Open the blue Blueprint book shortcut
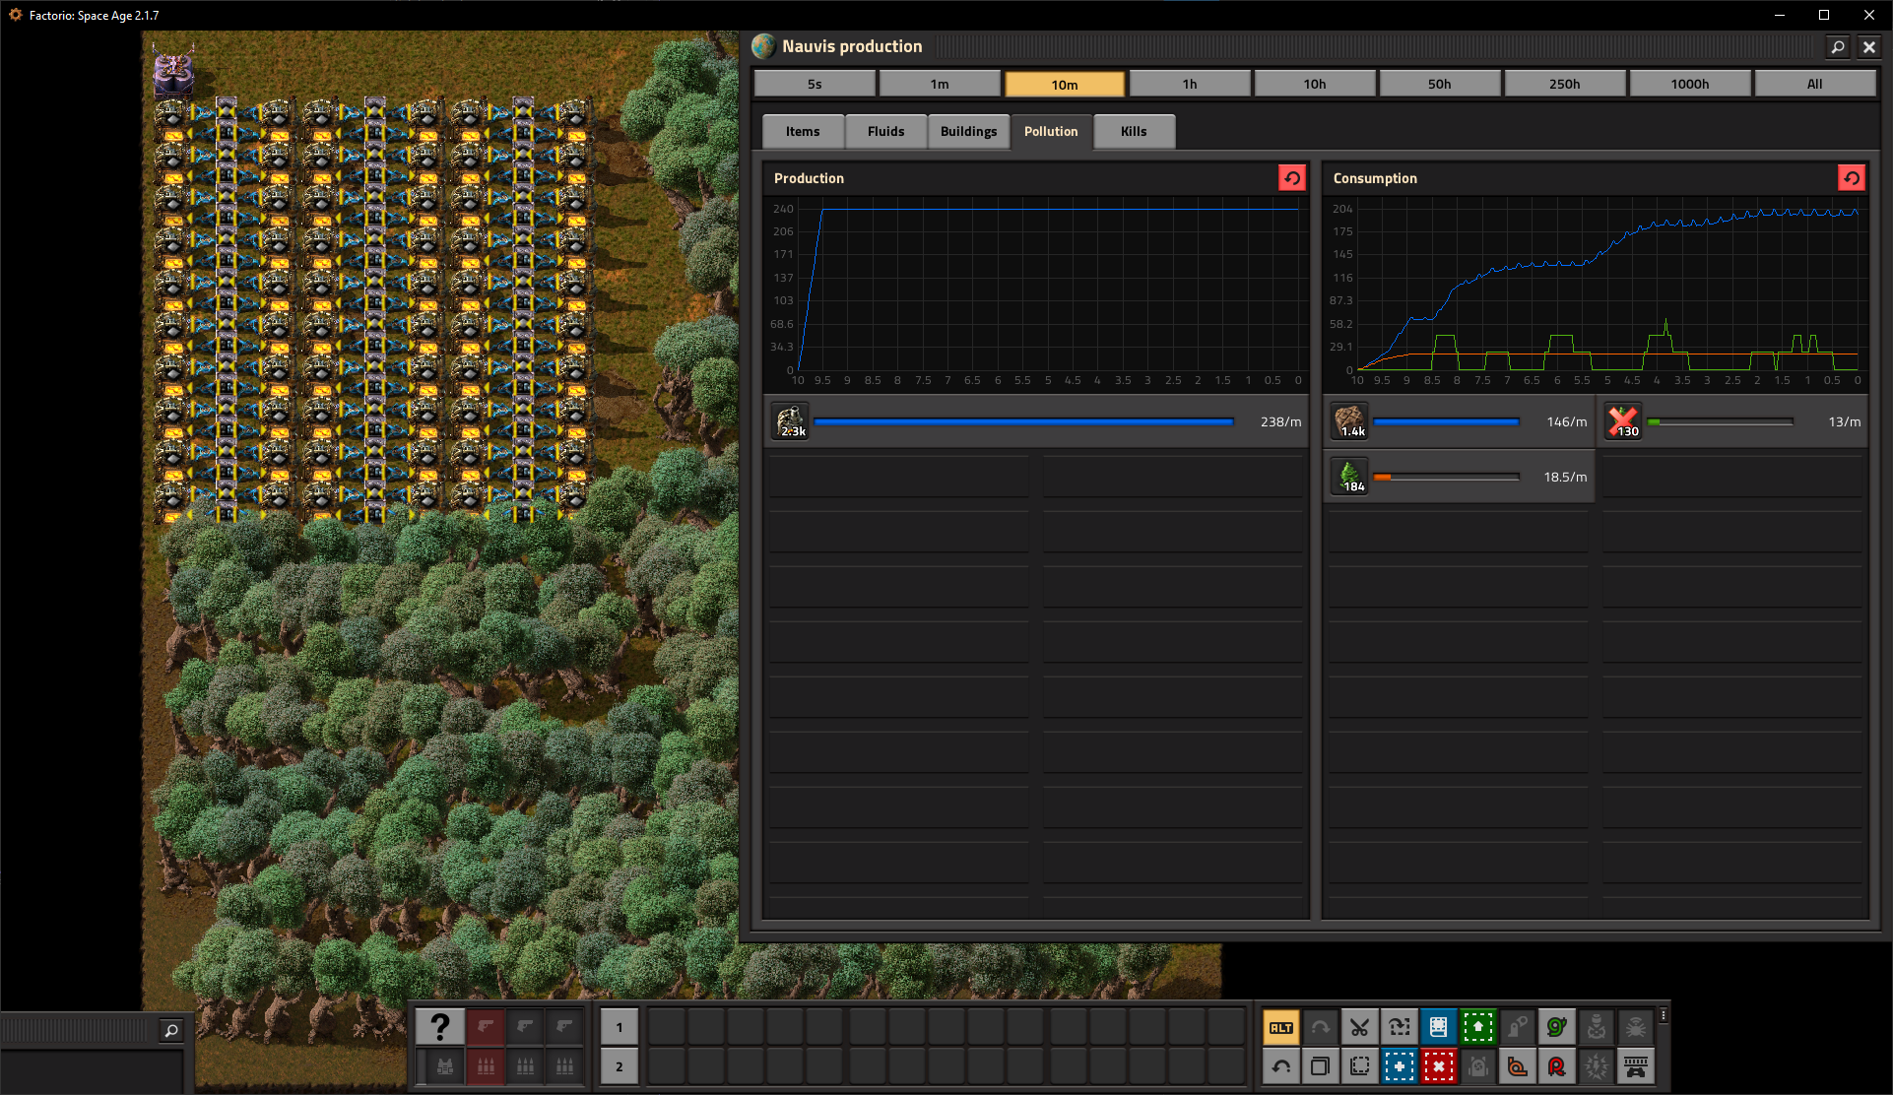1893x1095 pixels. pyautogui.click(x=1438, y=1027)
